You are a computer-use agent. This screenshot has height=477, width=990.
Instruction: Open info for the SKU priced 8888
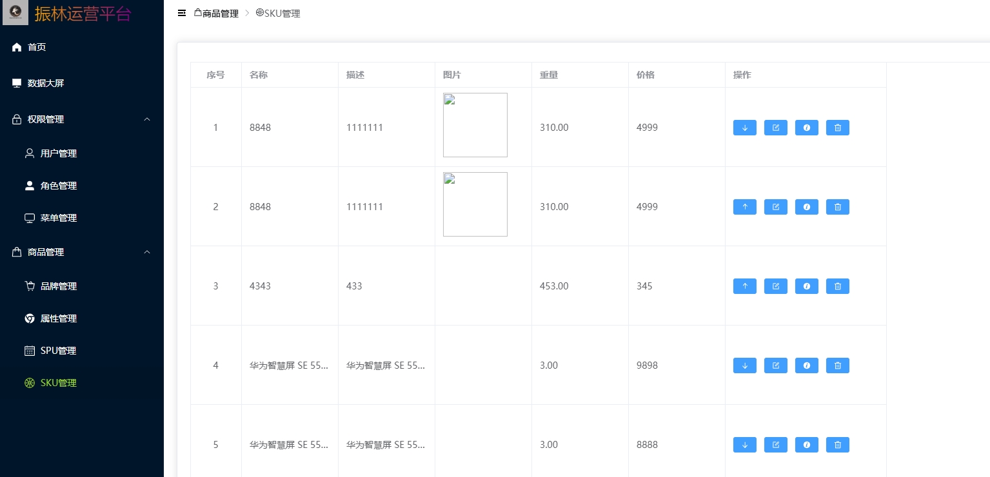[x=806, y=445]
